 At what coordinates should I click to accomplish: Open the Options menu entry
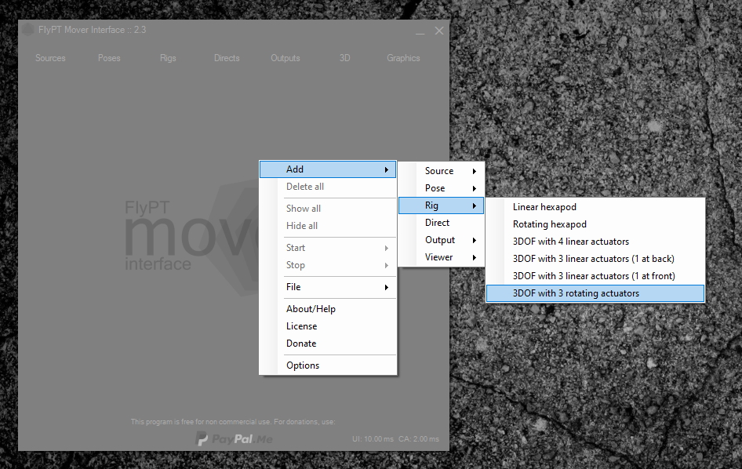327,365
